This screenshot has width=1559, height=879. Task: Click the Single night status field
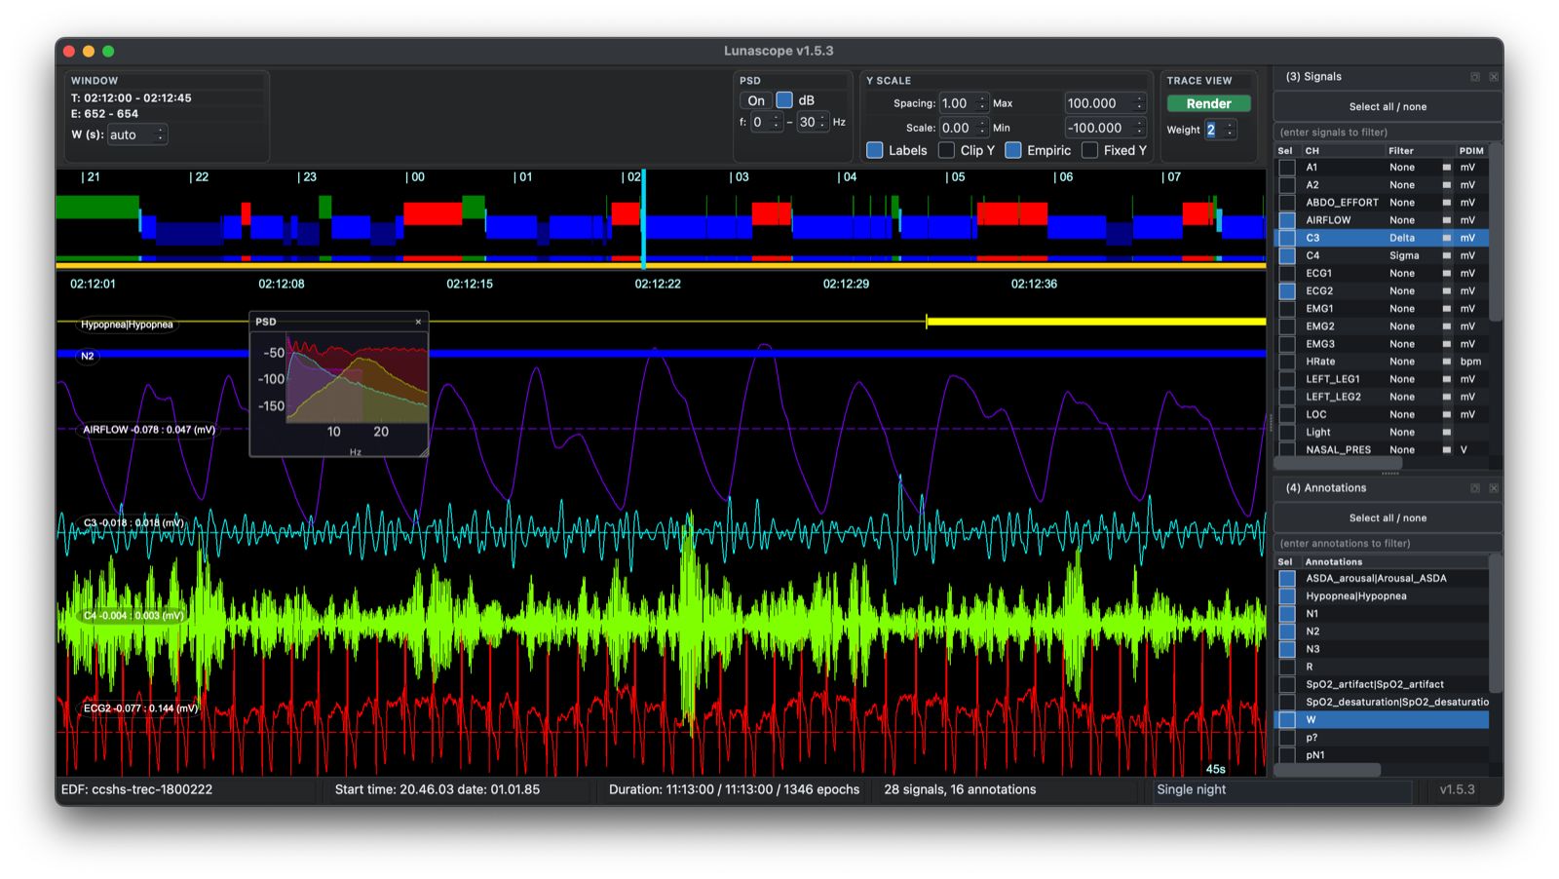point(1281,790)
